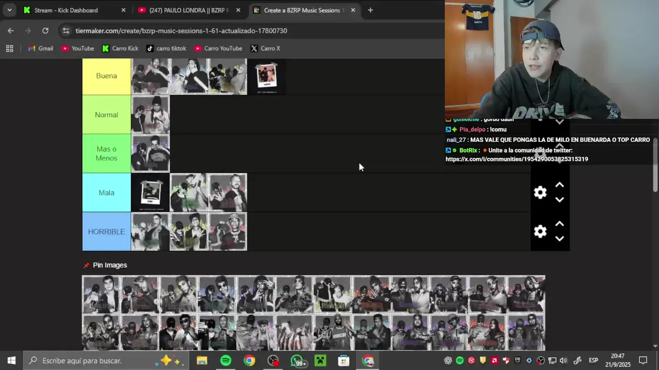Open the Gmail bookmark
659x370 pixels.
pyautogui.click(x=41, y=48)
